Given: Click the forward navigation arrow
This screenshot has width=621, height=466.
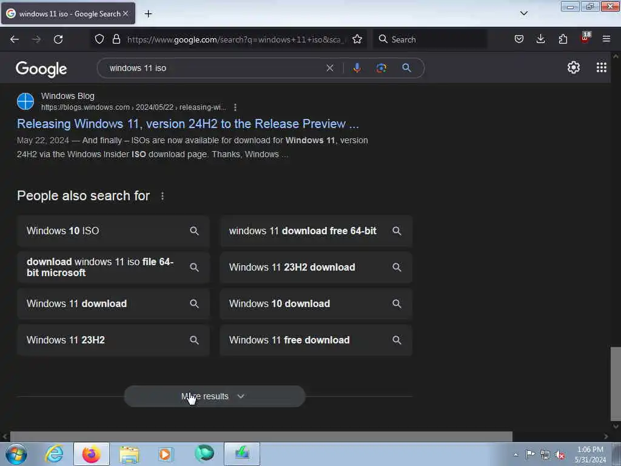Looking at the screenshot, I should click(36, 39).
